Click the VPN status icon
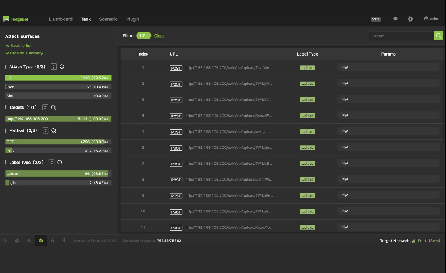Screen dimensions: 446x273 (x=376, y=19)
